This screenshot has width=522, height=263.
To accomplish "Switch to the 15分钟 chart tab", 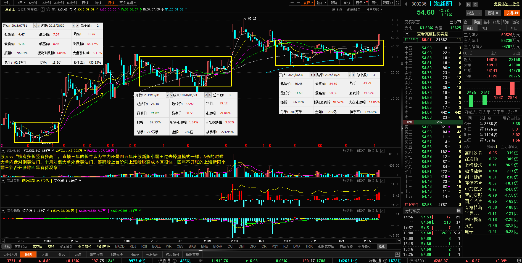I will (x=46, y=3).
